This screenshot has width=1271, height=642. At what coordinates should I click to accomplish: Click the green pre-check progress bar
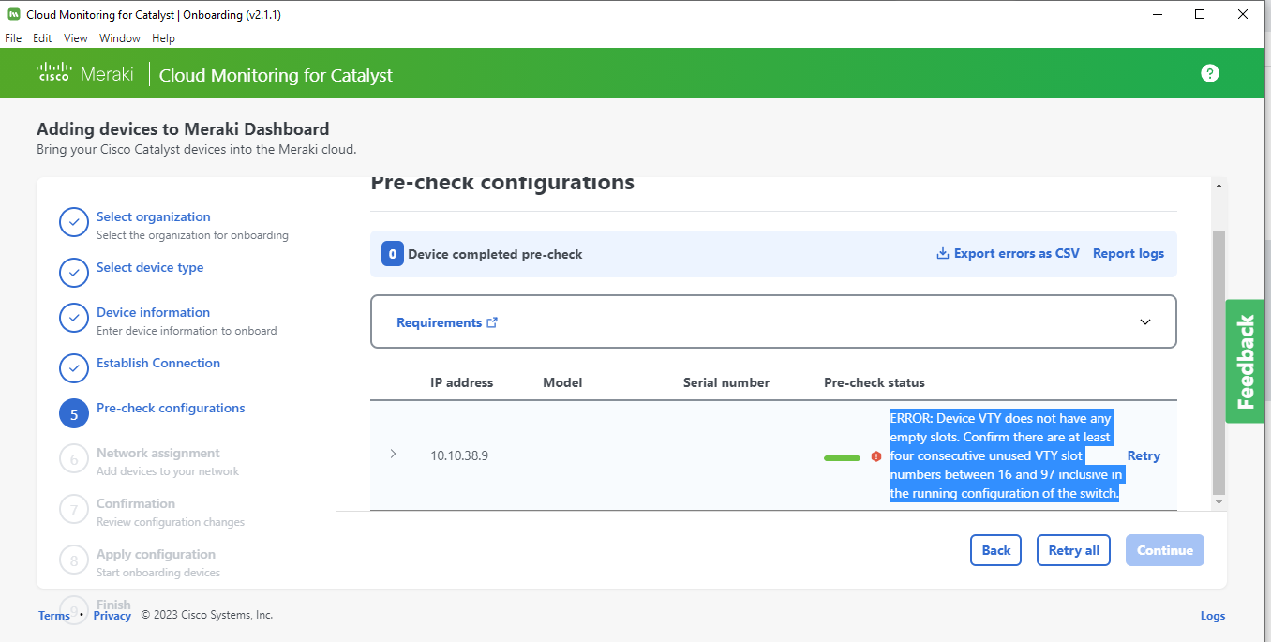(x=841, y=457)
